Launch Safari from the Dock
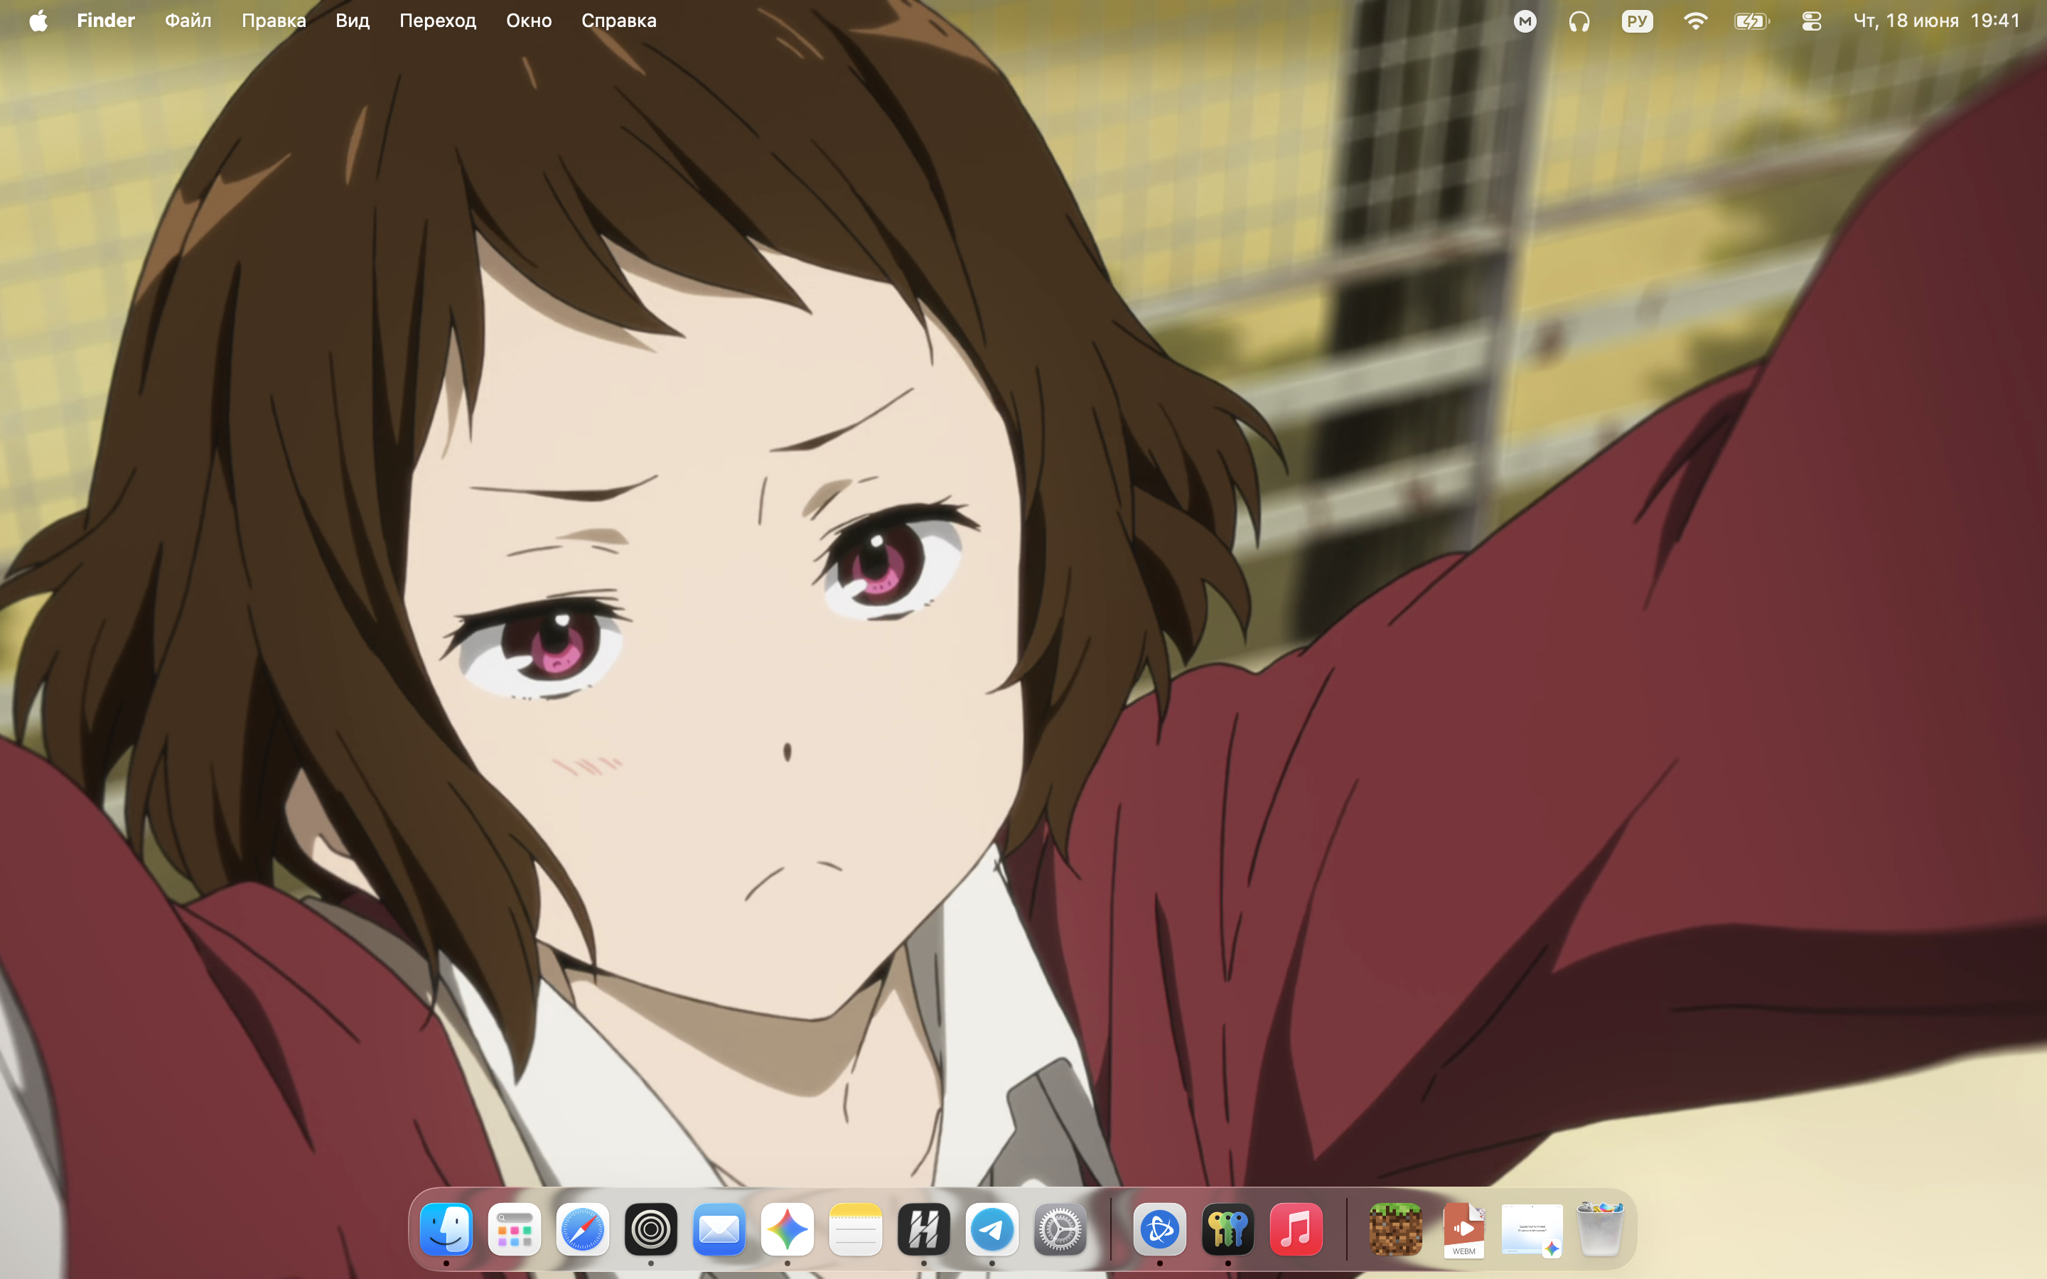Screen dimensions: 2047x1279 click(x=583, y=1229)
